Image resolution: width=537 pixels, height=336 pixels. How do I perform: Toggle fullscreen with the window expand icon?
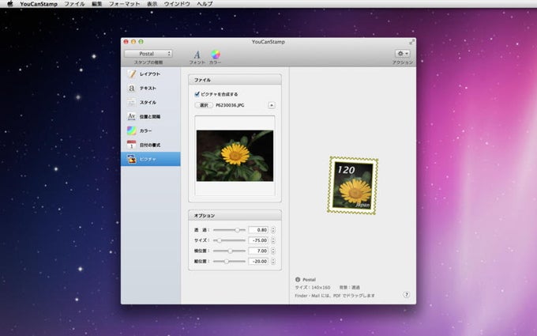[x=411, y=42]
